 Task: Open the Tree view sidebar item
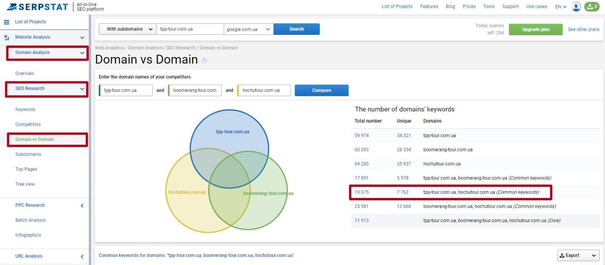pyautogui.click(x=25, y=184)
